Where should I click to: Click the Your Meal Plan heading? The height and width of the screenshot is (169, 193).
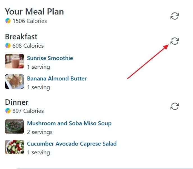34,12
